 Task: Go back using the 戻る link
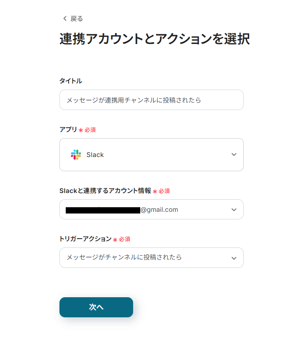tap(76, 18)
